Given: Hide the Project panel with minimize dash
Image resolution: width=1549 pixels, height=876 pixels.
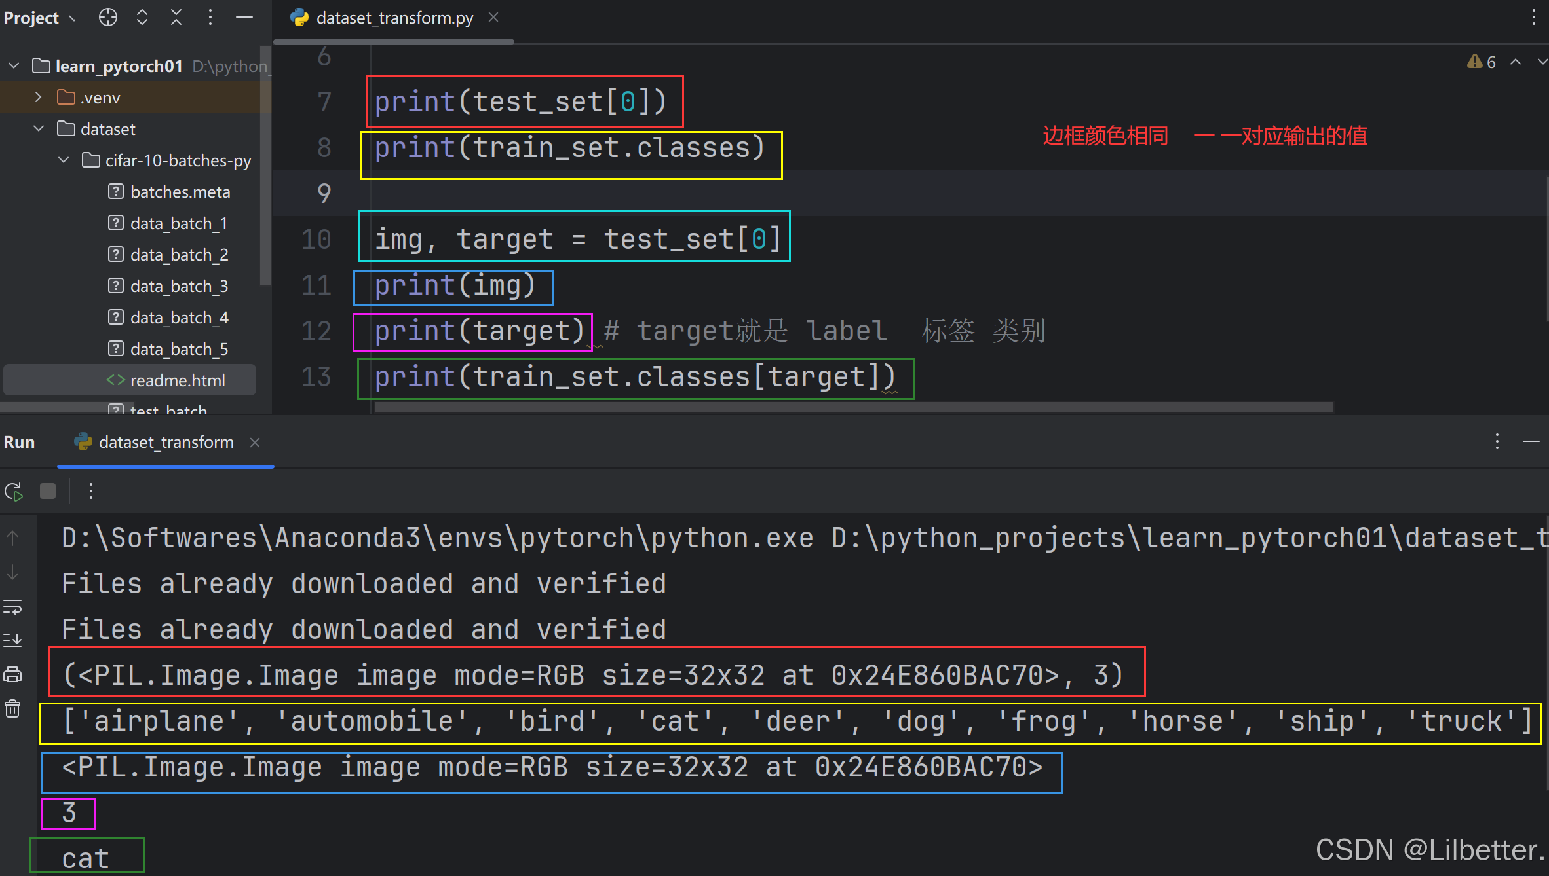Looking at the screenshot, I should (244, 18).
